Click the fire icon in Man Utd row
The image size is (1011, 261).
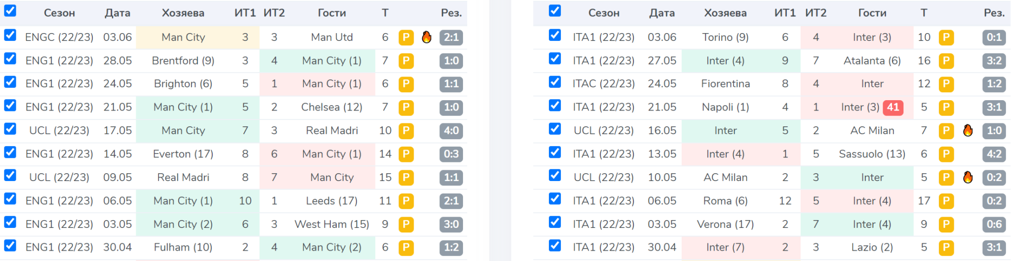click(427, 37)
